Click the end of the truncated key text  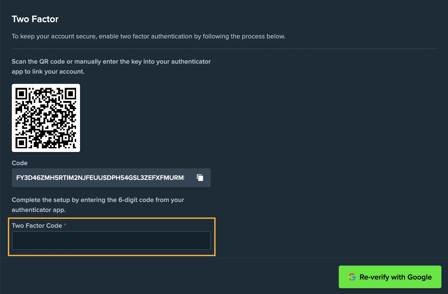coord(183,178)
